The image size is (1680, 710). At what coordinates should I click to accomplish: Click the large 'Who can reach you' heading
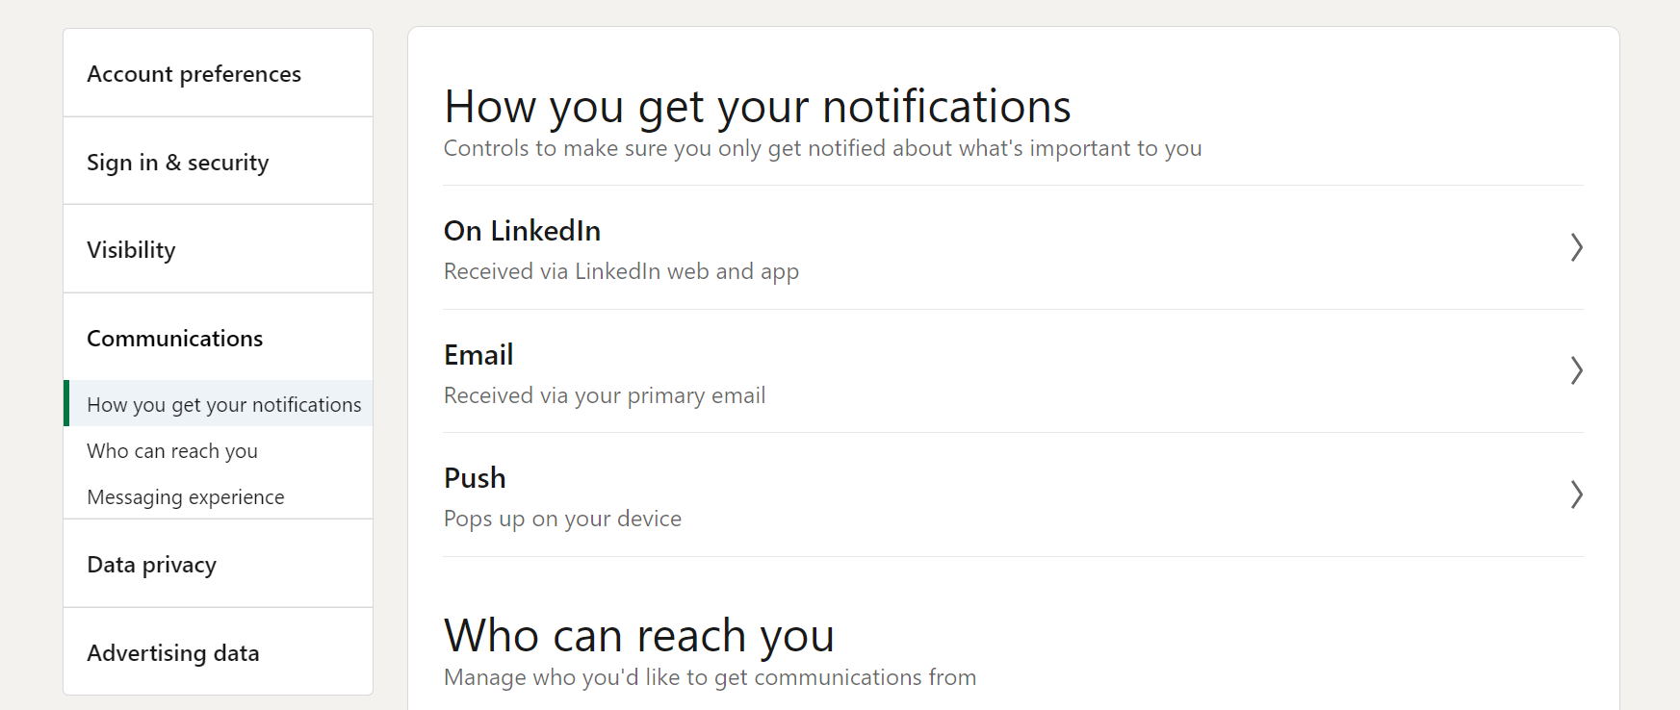coord(638,636)
